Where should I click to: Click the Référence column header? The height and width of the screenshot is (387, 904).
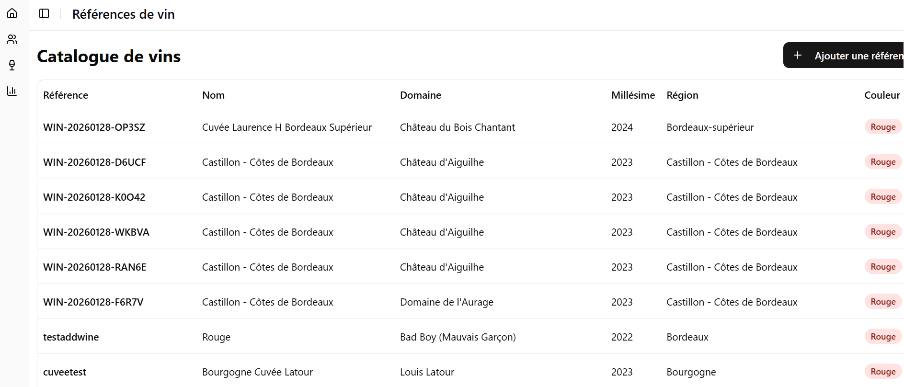point(65,95)
